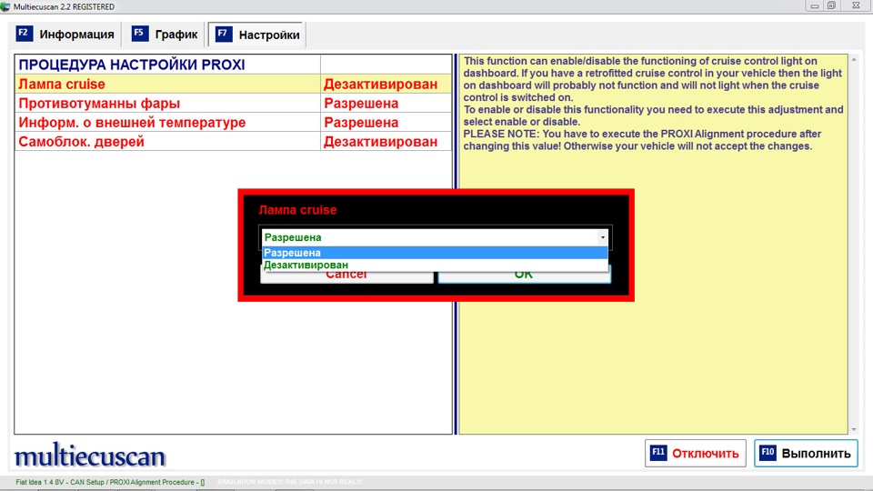Click the F10 key icon

pyautogui.click(x=768, y=453)
